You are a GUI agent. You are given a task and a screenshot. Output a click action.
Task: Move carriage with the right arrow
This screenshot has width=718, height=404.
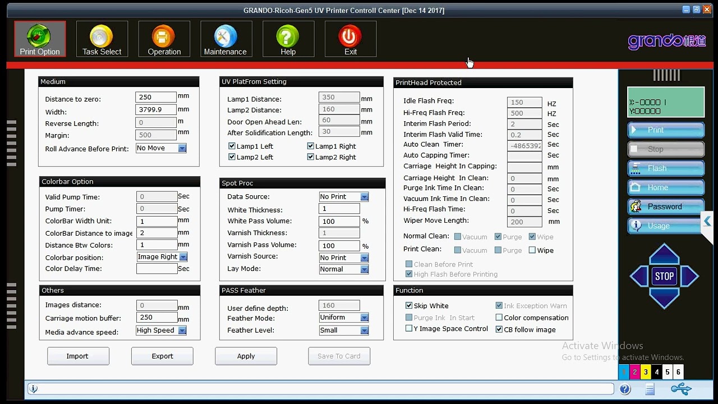click(690, 276)
